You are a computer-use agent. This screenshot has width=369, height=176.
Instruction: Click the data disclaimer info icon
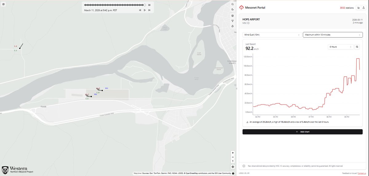pyautogui.click(x=244, y=166)
